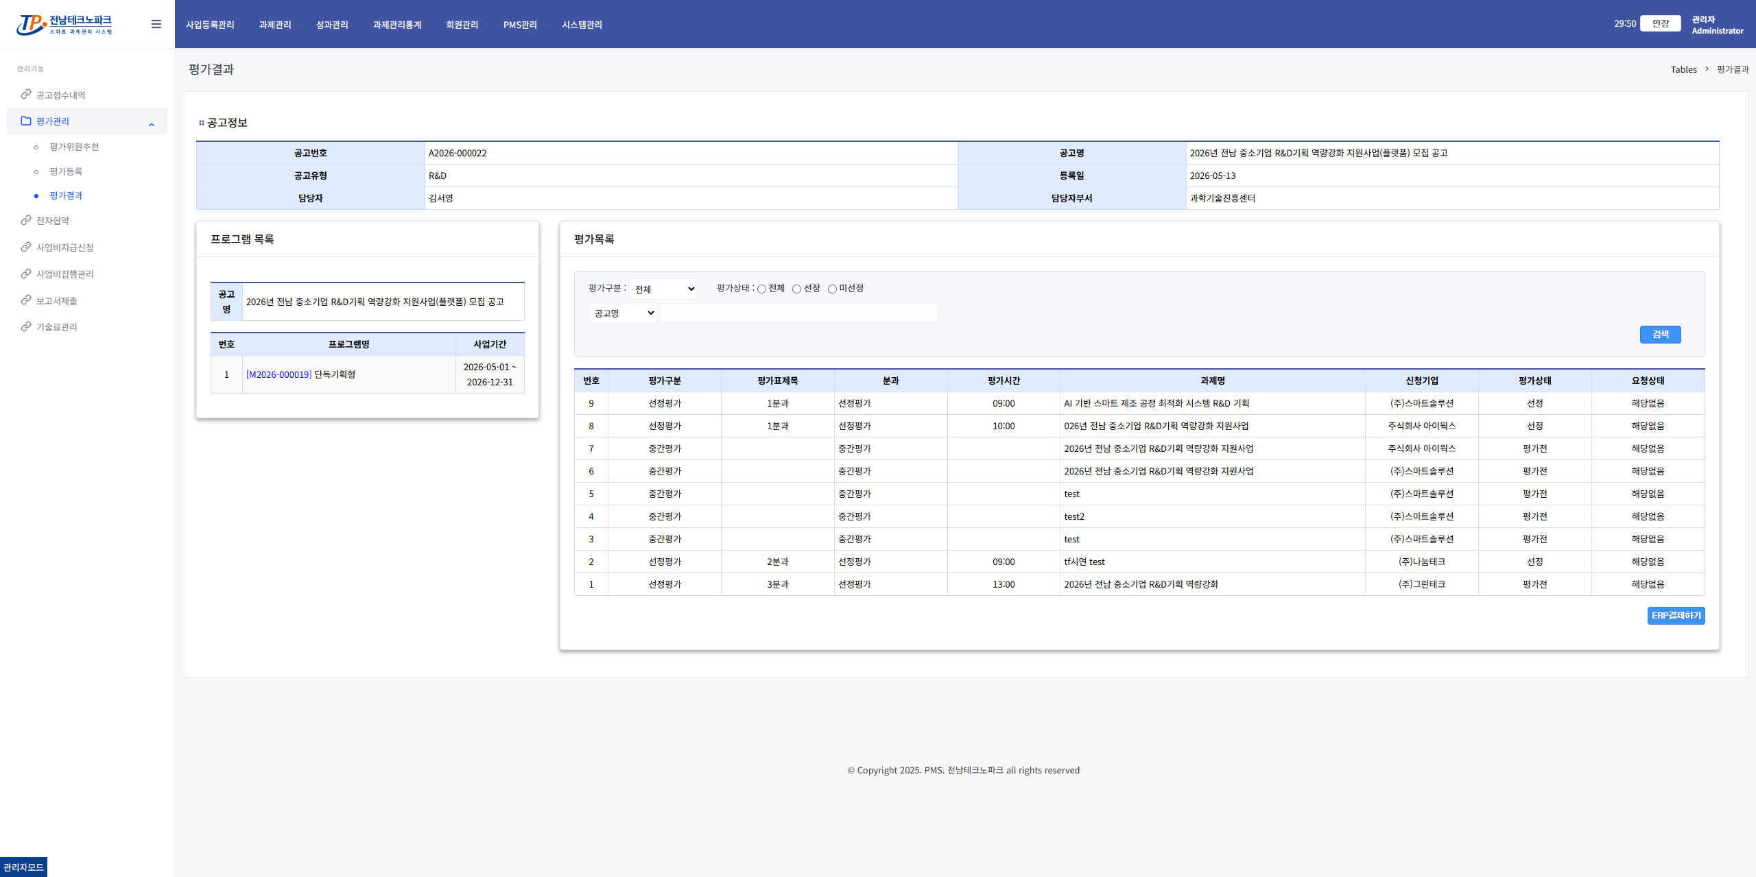Select the 전체 evaluation status radio
1756x877 pixels.
(x=761, y=289)
